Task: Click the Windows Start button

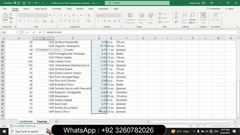Action: pyautogui.click(x=4, y=132)
